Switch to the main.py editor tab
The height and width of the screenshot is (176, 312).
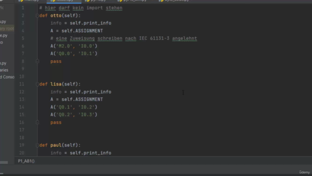point(30,1)
